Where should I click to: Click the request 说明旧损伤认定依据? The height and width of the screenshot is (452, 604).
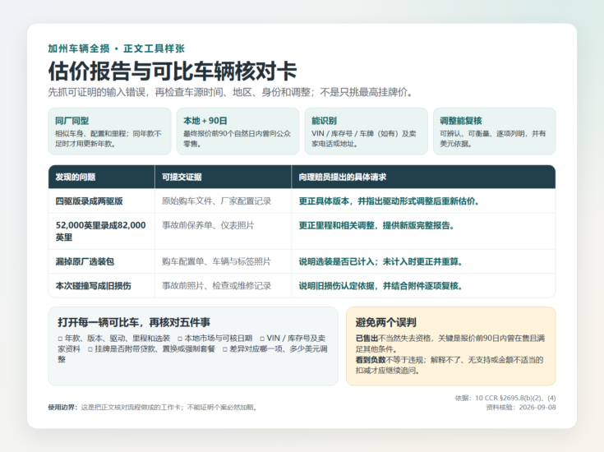[x=380, y=286]
